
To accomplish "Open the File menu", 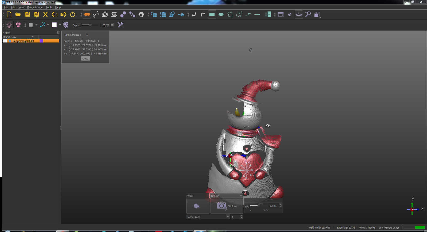I will (6, 7).
